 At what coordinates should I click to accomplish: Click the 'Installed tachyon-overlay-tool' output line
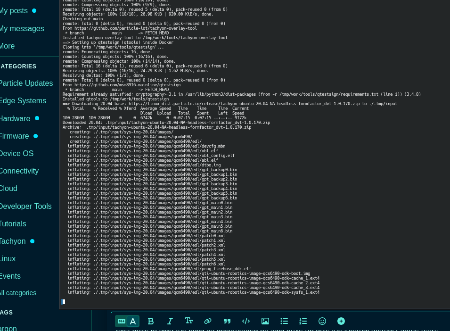[145, 38]
